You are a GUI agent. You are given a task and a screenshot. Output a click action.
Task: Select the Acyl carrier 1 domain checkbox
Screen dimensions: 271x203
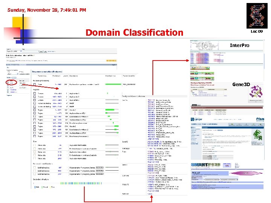[35, 93]
